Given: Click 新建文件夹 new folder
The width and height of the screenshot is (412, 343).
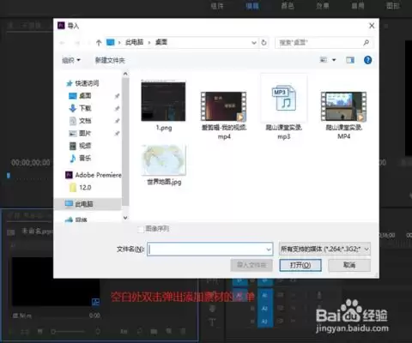Looking at the screenshot, I should coord(110,60).
